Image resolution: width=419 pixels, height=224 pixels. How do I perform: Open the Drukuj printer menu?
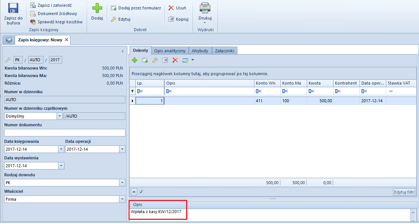coord(205,13)
